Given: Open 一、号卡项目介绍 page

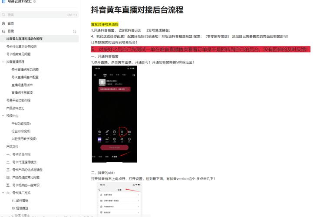Looking at the screenshot, I should (x=18, y=154).
